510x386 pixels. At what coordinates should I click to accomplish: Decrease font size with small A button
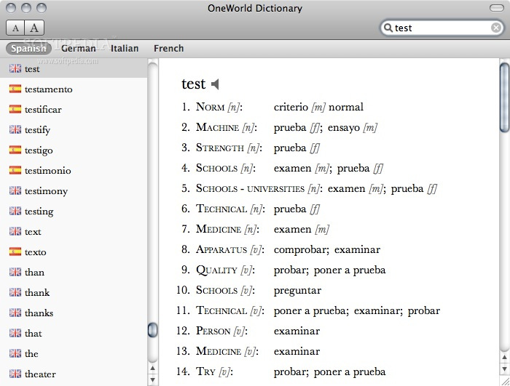[15, 28]
